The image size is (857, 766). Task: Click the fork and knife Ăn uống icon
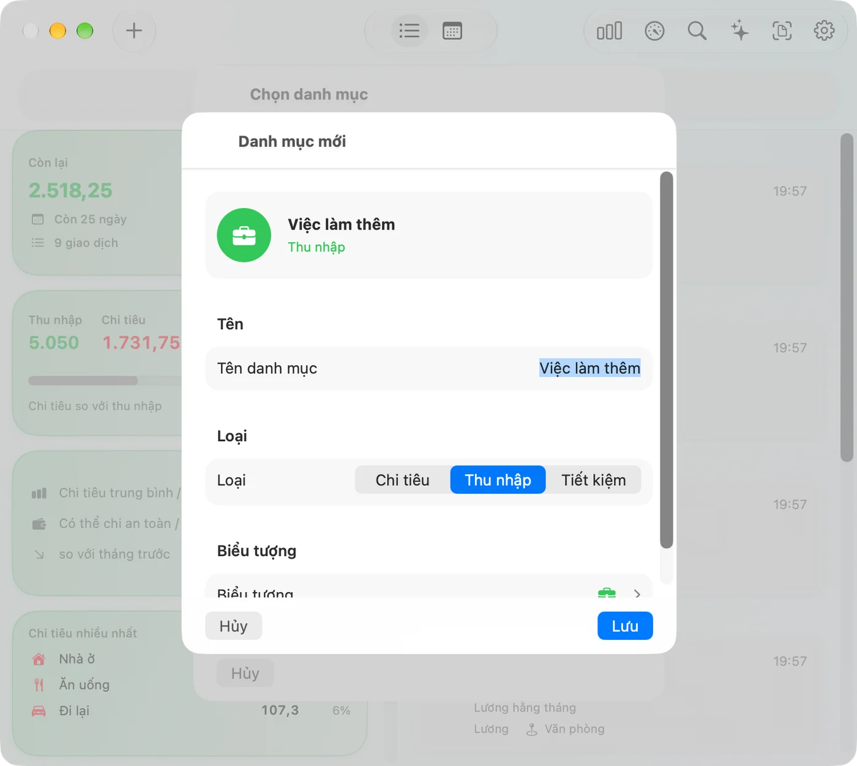pos(39,685)
